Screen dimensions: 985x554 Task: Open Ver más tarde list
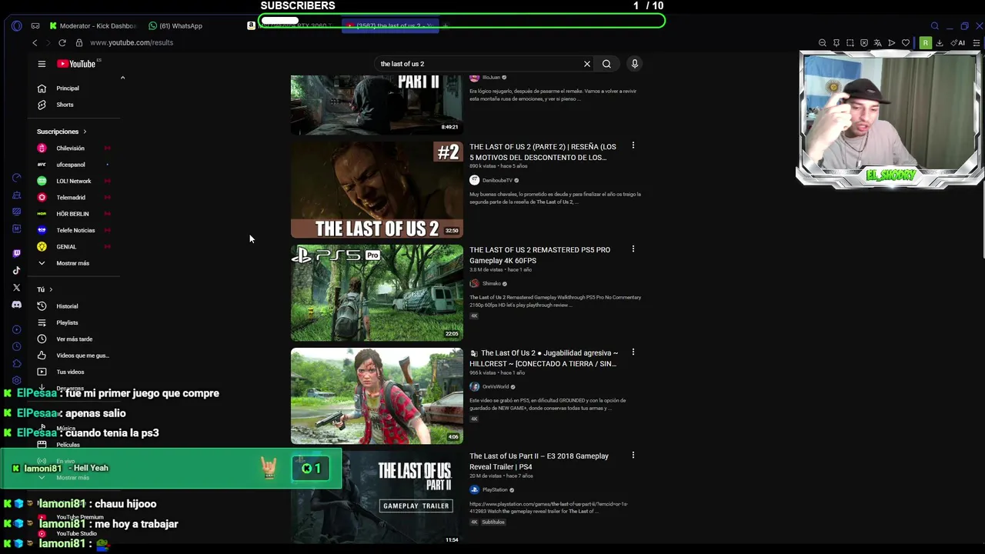click(x=74, y=339)
